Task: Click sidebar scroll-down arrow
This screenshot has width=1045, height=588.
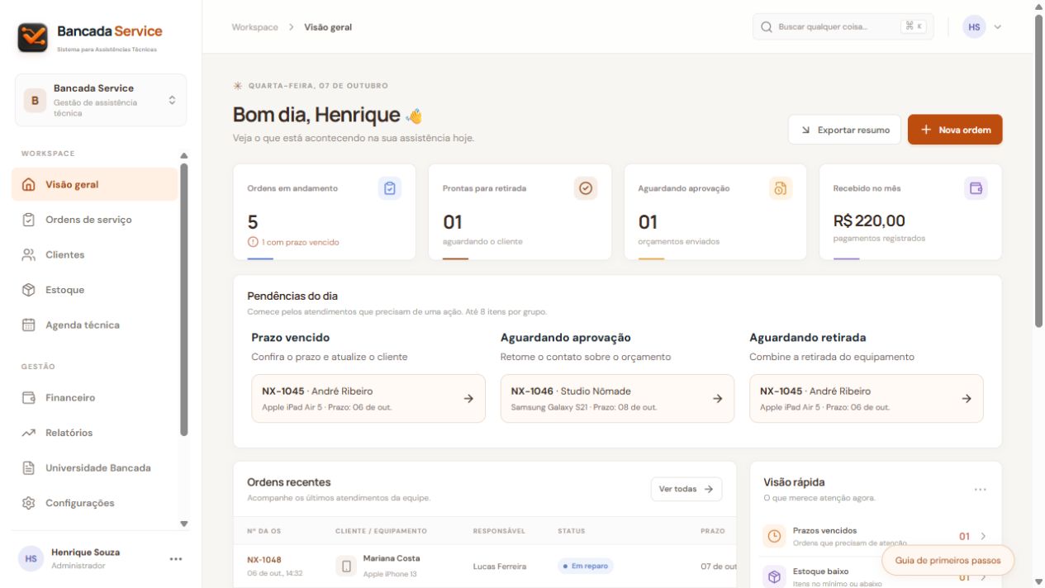Action: (184, 524)
